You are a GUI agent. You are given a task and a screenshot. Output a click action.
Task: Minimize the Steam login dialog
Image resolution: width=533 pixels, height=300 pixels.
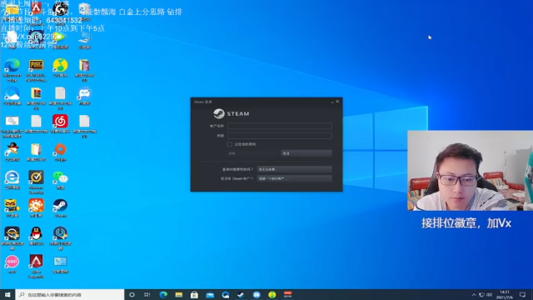pyautogui.click(x=332, y=102)
